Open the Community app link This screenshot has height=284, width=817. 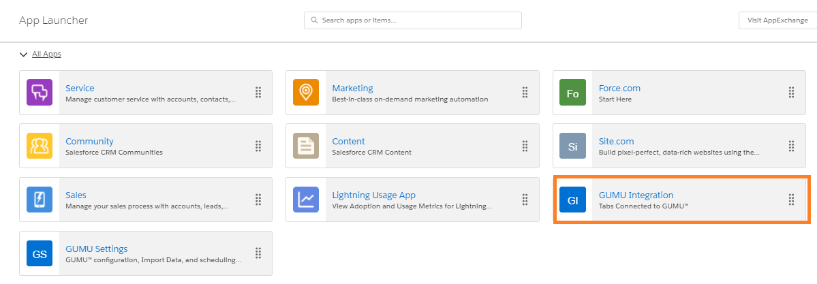tap(90, 141)
